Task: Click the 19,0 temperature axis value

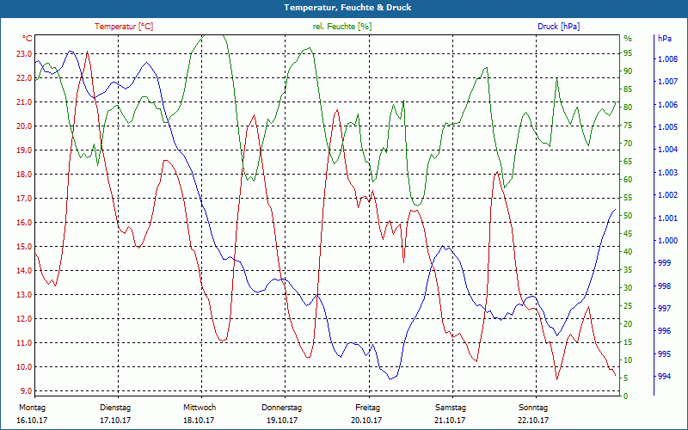Action: (x=24, y=150)
